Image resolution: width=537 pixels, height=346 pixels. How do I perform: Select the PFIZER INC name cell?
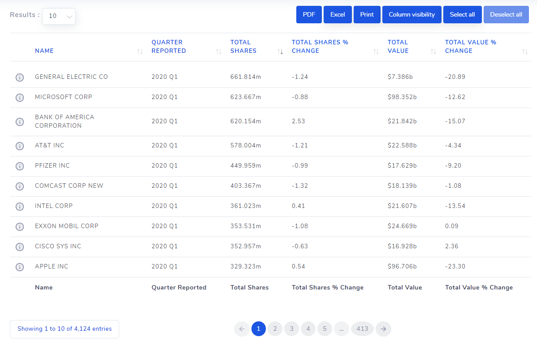coord(52,165)
